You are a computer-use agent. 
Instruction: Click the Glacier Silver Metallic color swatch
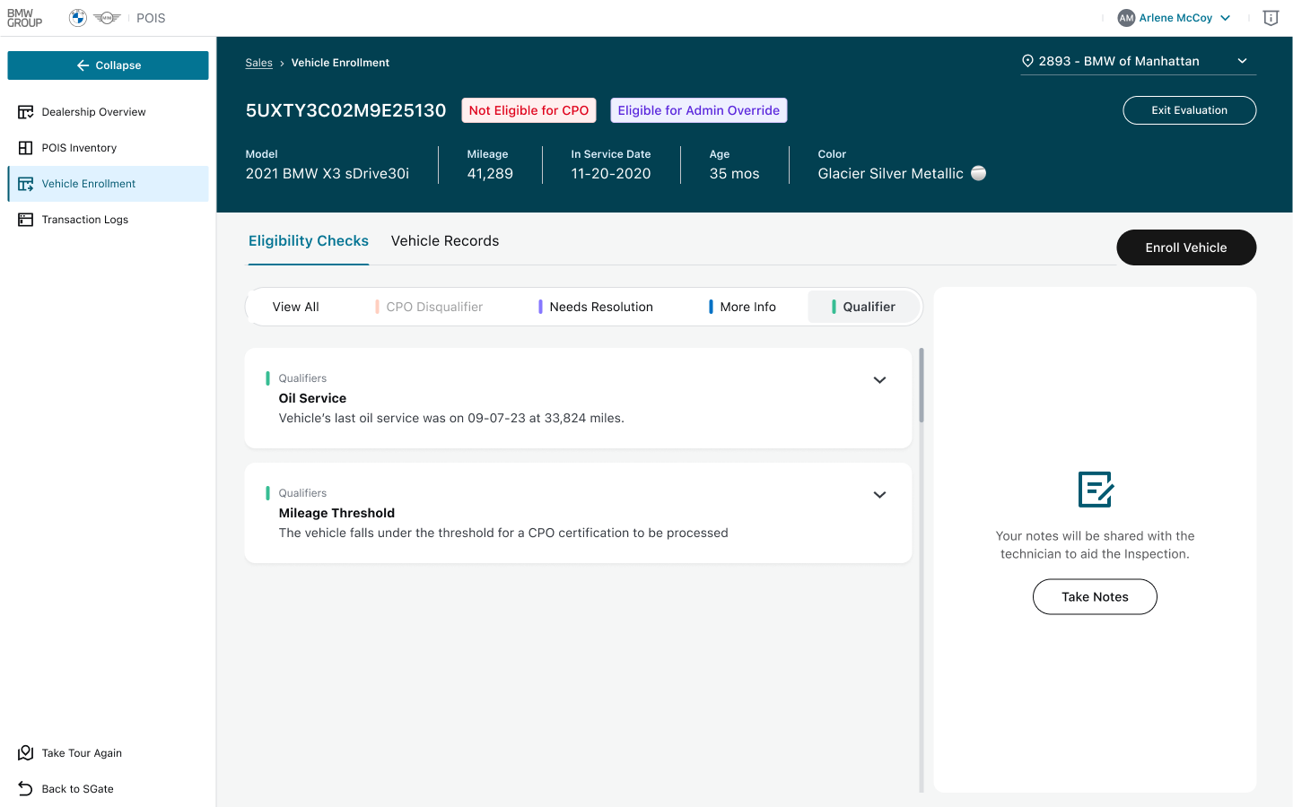pyautogui.click(x=979, y=173)
